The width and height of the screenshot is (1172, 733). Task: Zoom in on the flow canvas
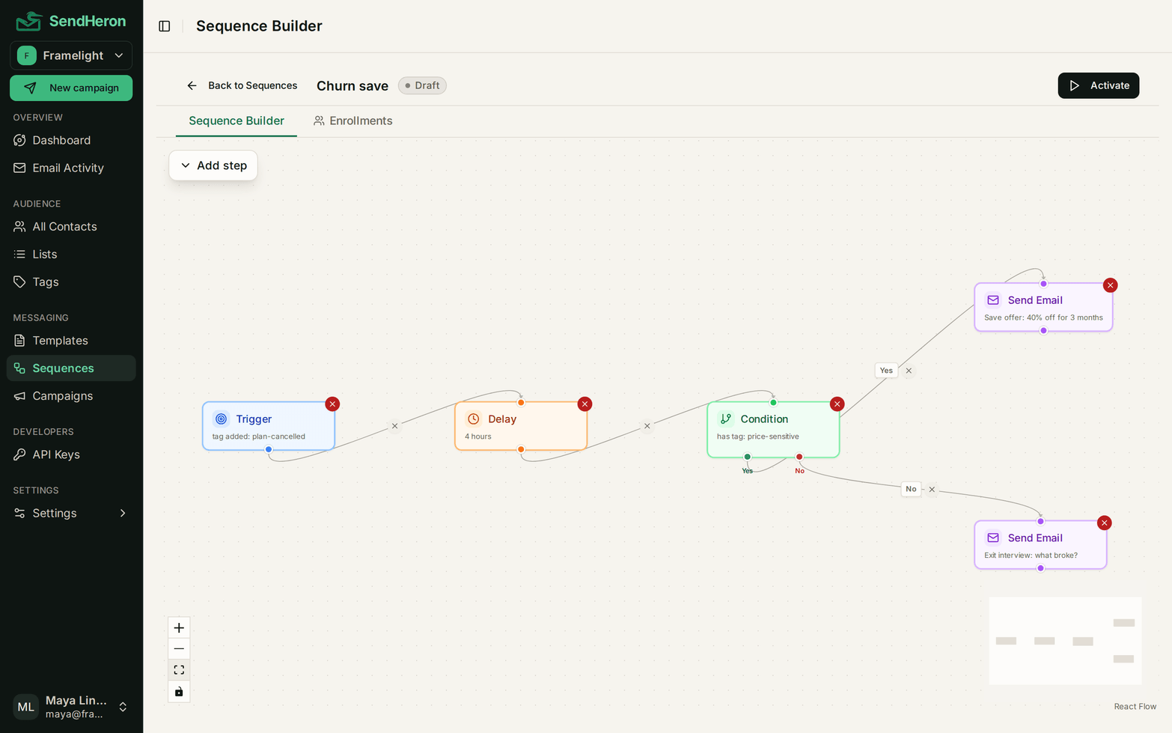[x=179, y=627]
